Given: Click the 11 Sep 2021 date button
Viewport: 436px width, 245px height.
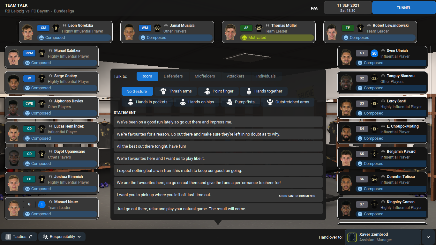Looking at the screenshot, I should click(x=348, y=8).
